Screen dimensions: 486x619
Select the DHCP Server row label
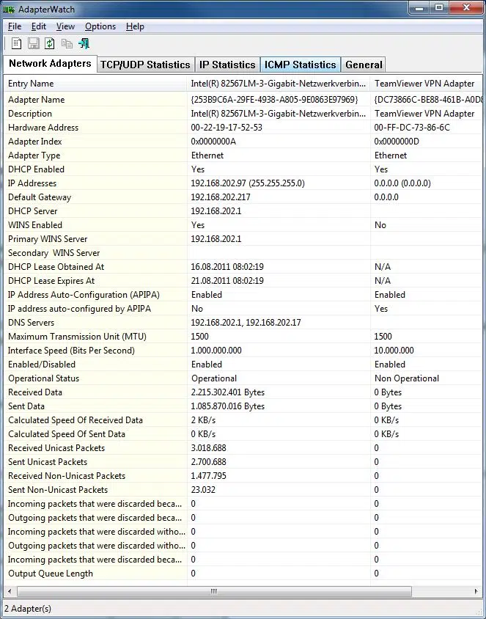[33, 211]
